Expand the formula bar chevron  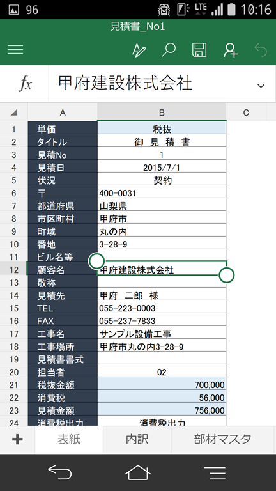click(x=261, y=86)
